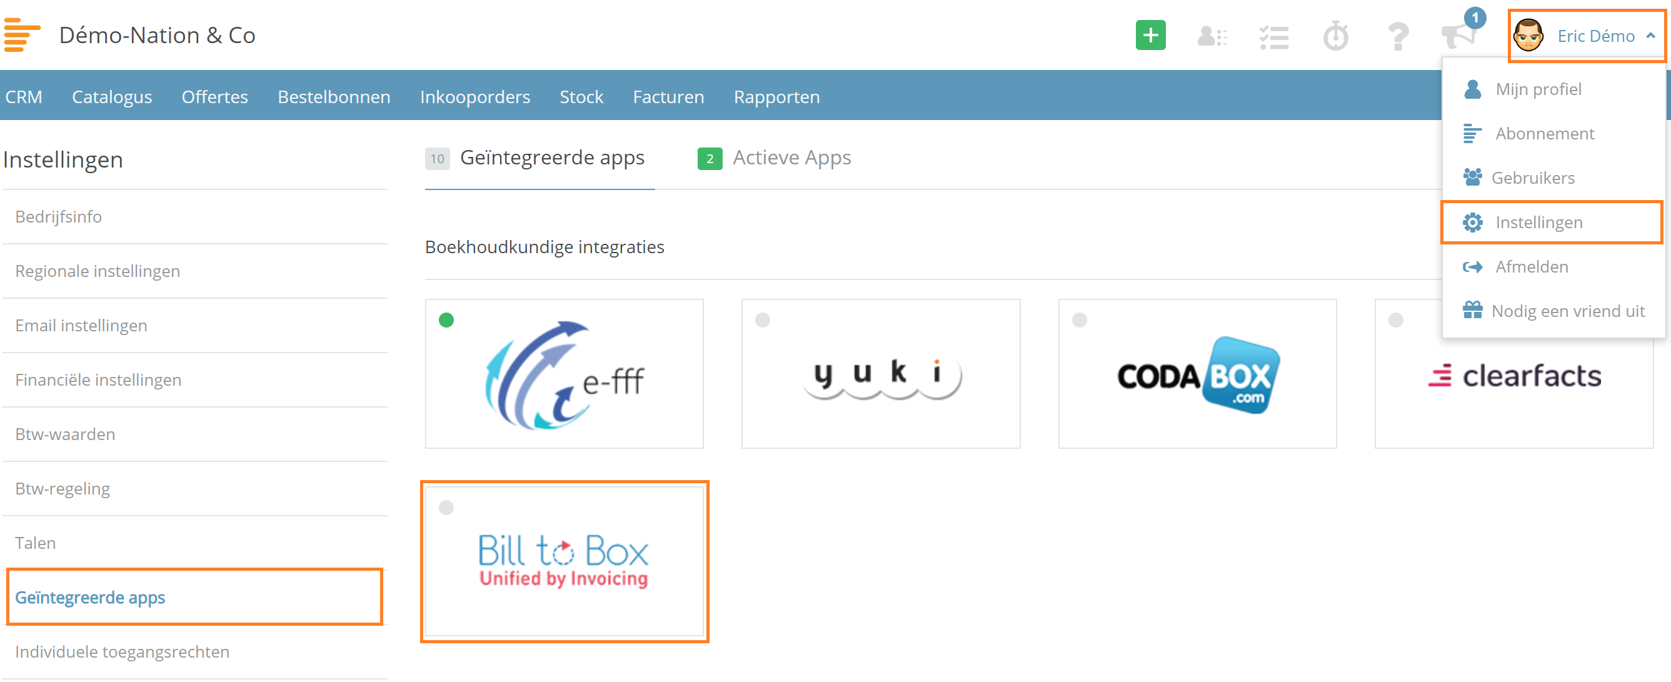Open Rapporten in the nav bar
The image size is (1671, 682).
tap(776, 97)
